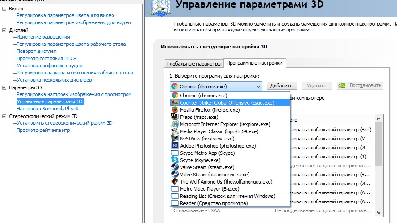Click The Wolf Among Us icon
Viewport: 397px width, 223px height.
tap(175, 181)
